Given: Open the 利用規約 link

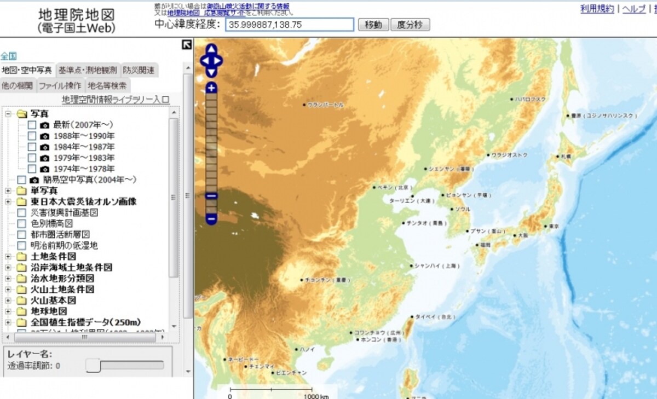Looking at the screenshot, I should [x=597, y=9].
